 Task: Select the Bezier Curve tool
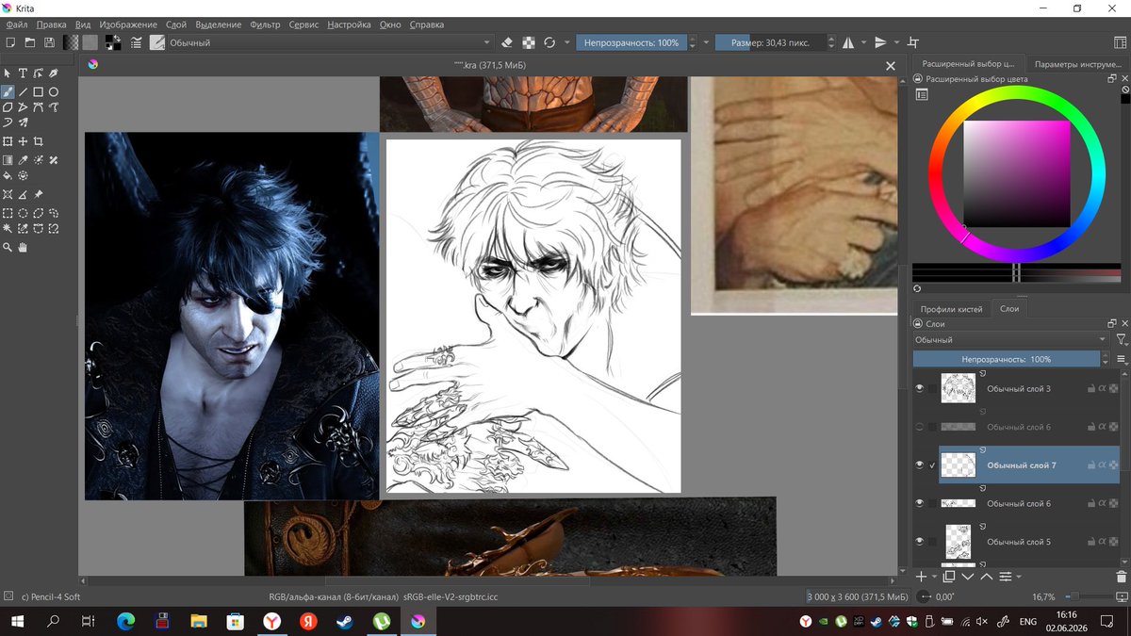pyautogui.click(x=39, y=107)
